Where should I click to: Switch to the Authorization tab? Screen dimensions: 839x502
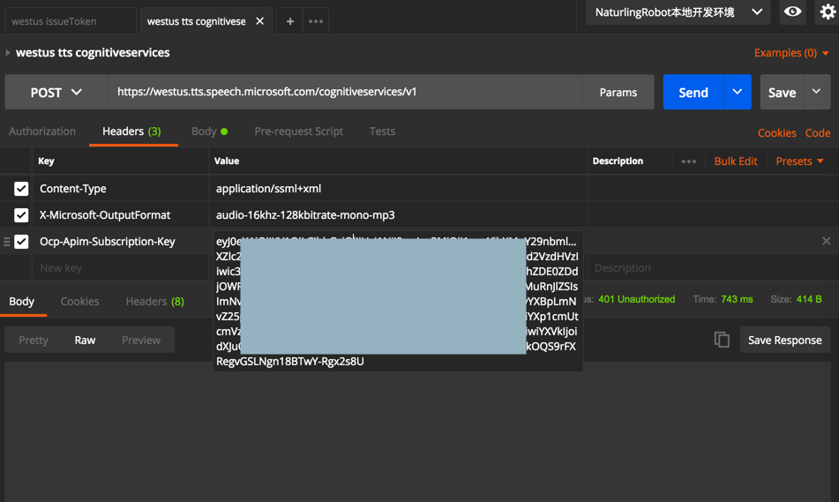(x=42, y=131)
